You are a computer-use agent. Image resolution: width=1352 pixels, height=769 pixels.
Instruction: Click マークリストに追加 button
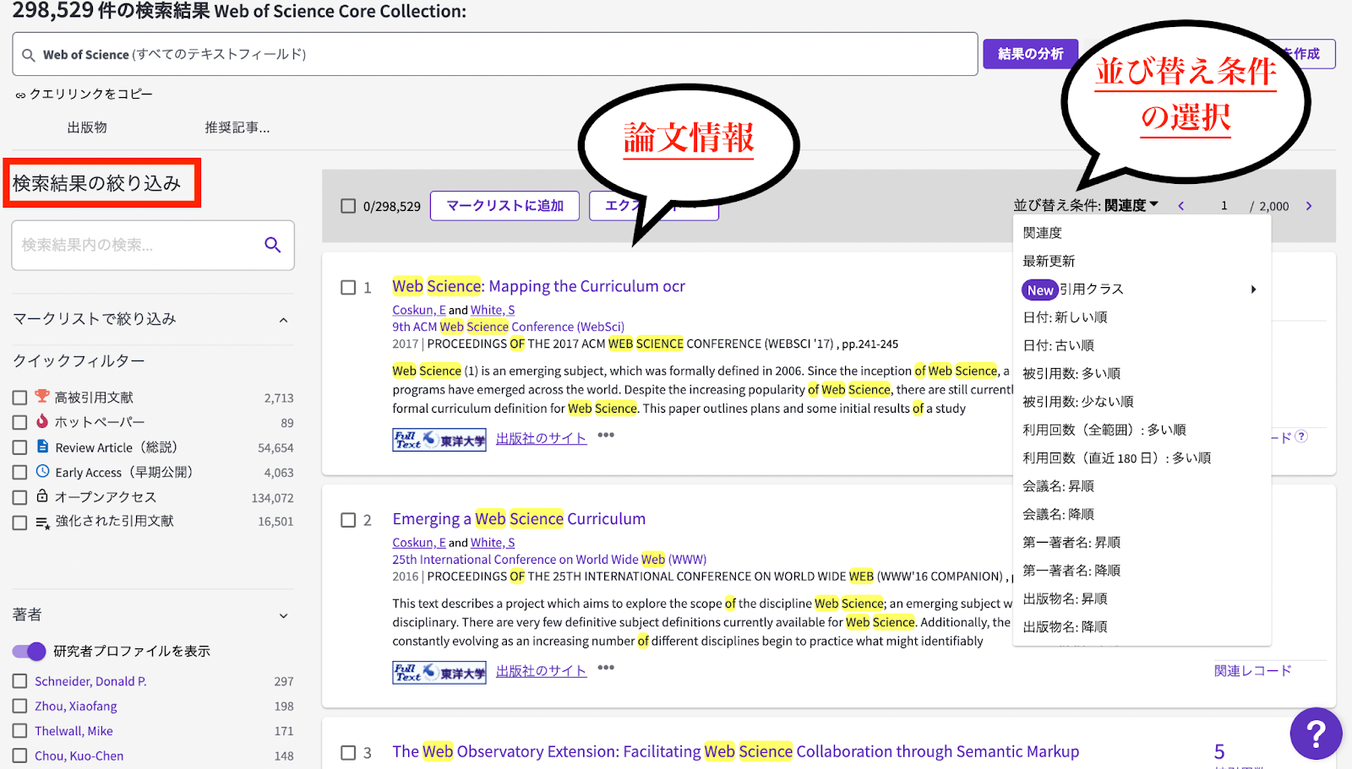point(504,206)
